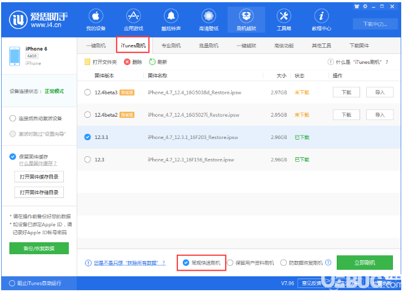The width and height of the screenshot is (404, 293).
Task: Open 您是不是只想抹除所有数据 link
Action: point(129,263)
